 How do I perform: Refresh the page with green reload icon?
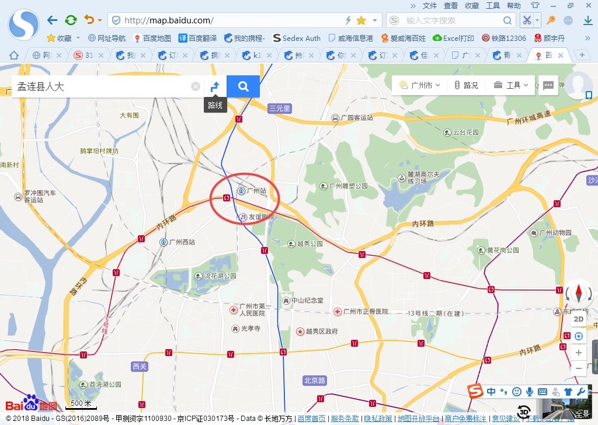pyautogui.click(x=71, y=20)
